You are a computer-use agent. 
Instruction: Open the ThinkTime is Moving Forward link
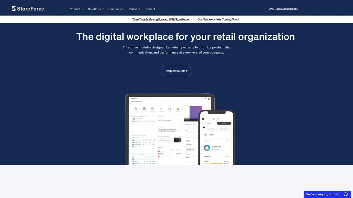(160, 19)
